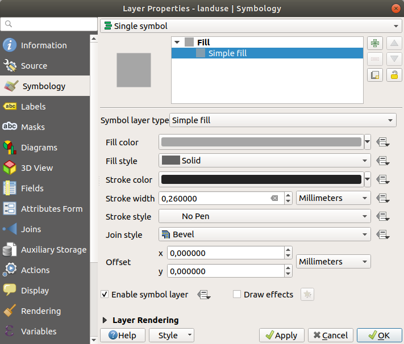This screenshot has height=344, width=404.
Task: Click the Offset x input field
Action: click(x=224, y=253)
